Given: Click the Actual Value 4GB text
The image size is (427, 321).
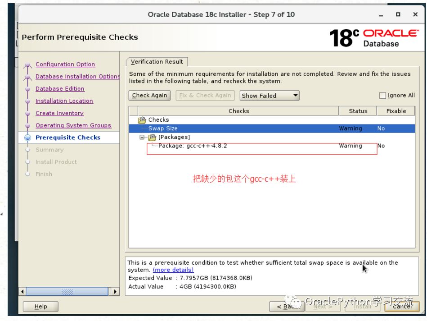Looking at the screenshot, I should [182, 287].
